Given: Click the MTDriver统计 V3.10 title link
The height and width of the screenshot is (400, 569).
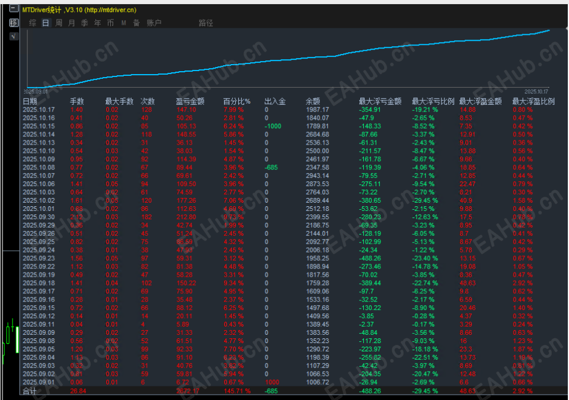Looking at the screenshot, I should 79,10.
